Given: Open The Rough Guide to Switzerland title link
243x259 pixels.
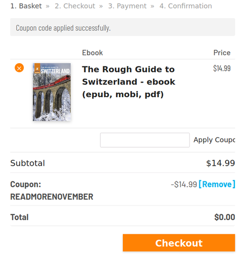Looking at the screenshot, I should [128, 82].
